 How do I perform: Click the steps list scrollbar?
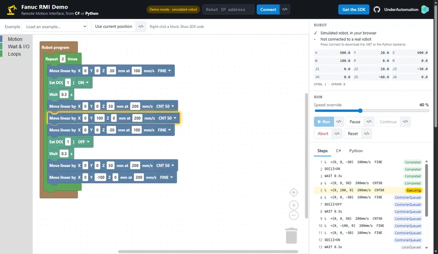(x=427, y=190)
